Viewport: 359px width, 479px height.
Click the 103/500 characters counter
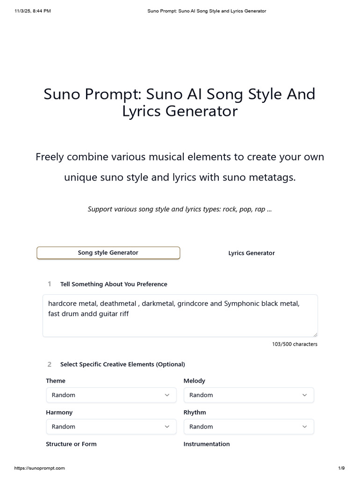coord(294,344)
